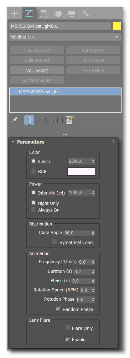Click the Rotation Speed (RPM) field
Screen dimensions: 130x358
pos(85,290)
